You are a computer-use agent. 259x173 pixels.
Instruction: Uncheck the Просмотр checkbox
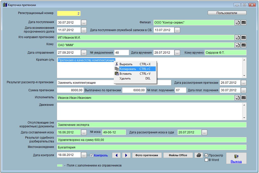point(206,155)
